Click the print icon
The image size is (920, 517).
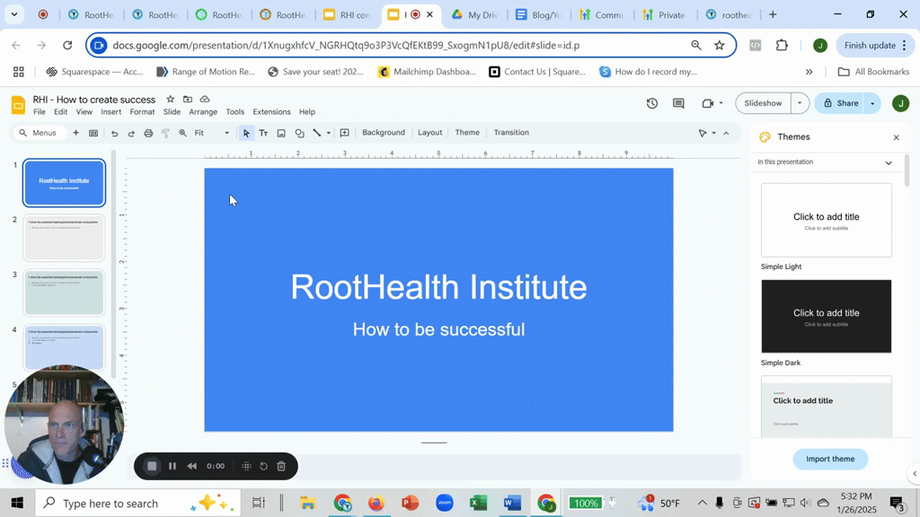click(148, 133)
